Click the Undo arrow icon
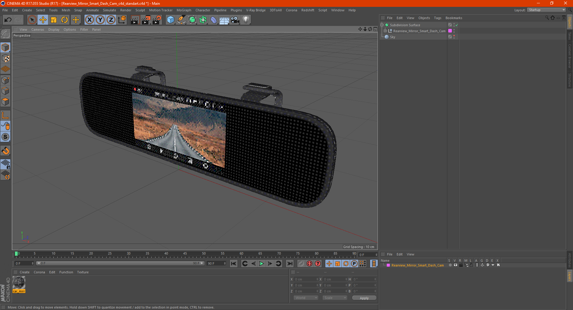The width and height of the screenshot is (573, 310). point(8,20)
